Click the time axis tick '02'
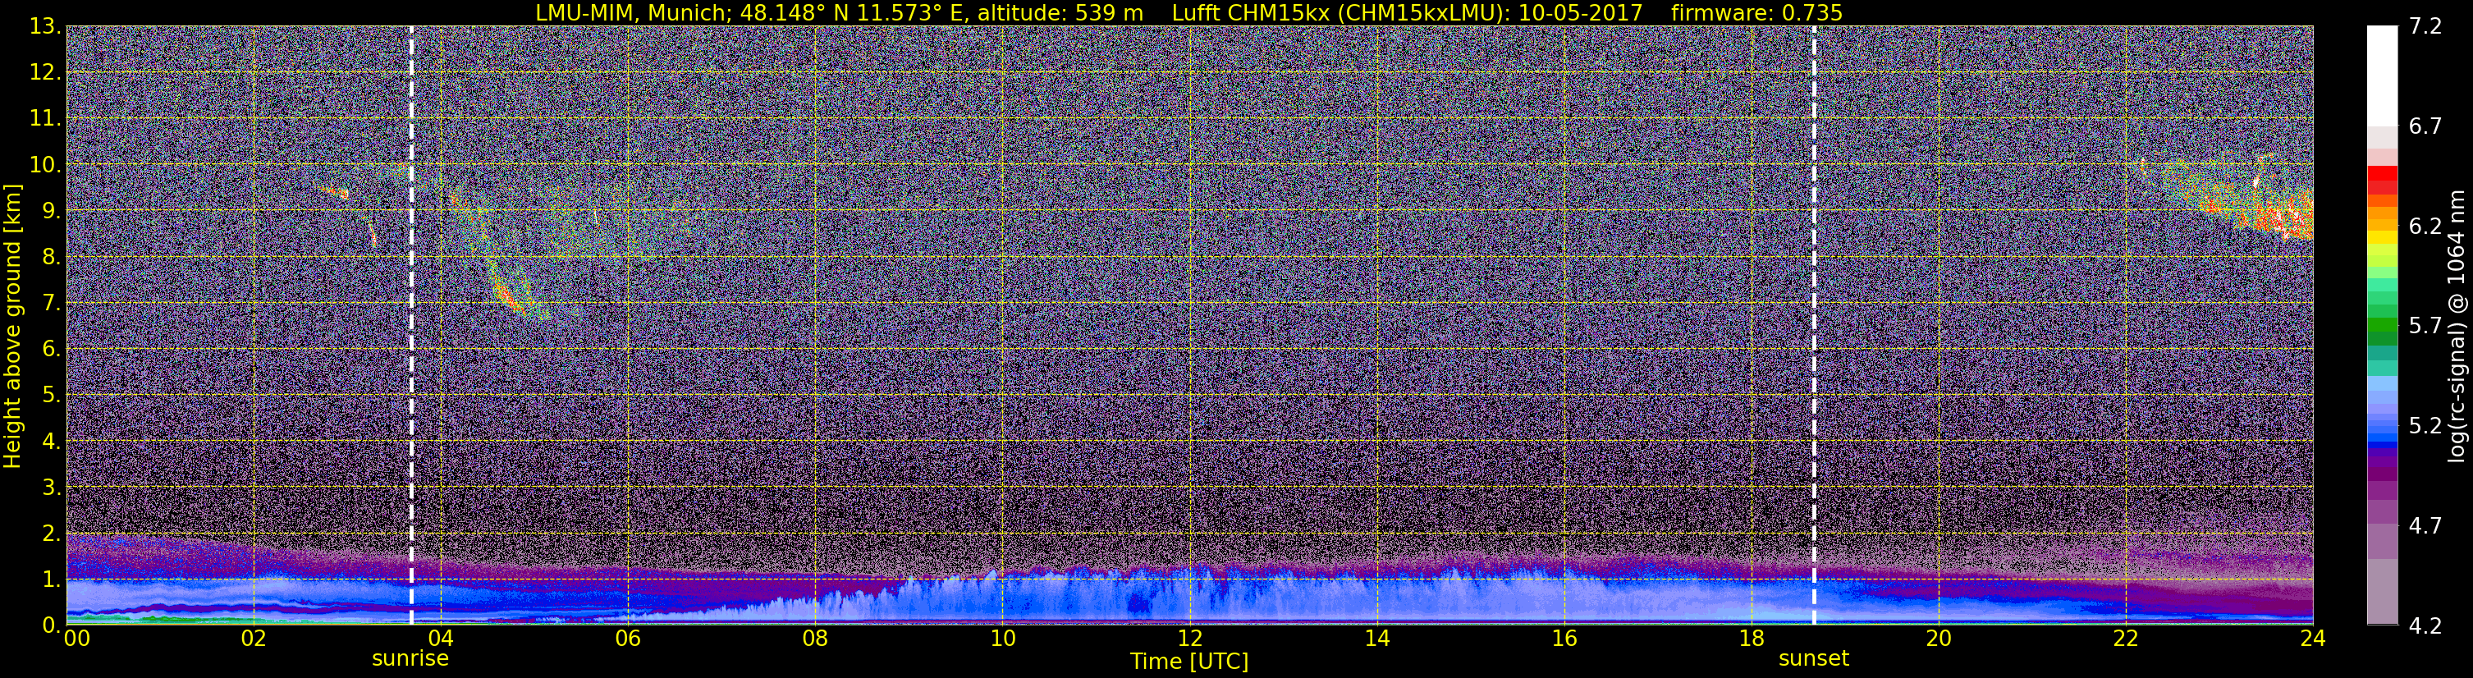 pos(254,639)
